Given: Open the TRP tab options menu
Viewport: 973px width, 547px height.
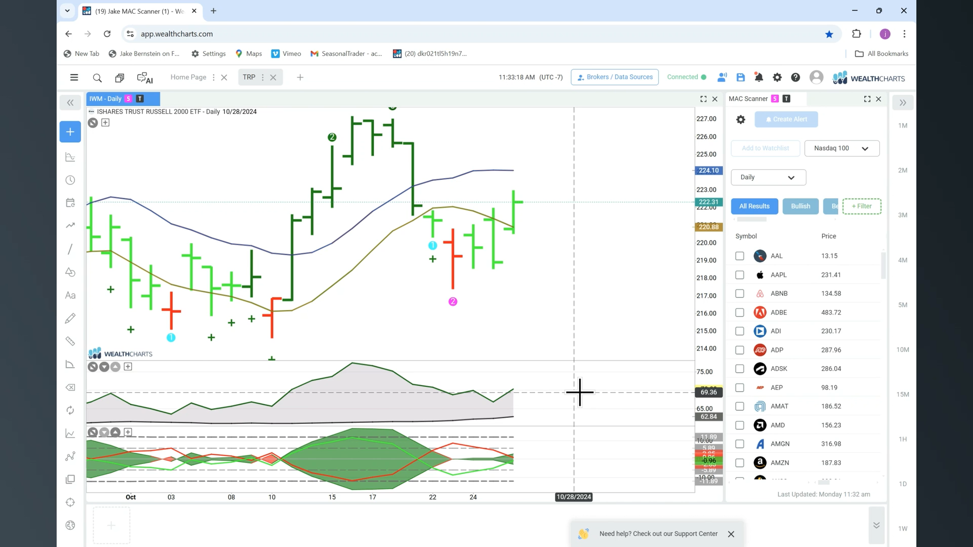Looking at the screenshot, I should (x=263, y=77).
